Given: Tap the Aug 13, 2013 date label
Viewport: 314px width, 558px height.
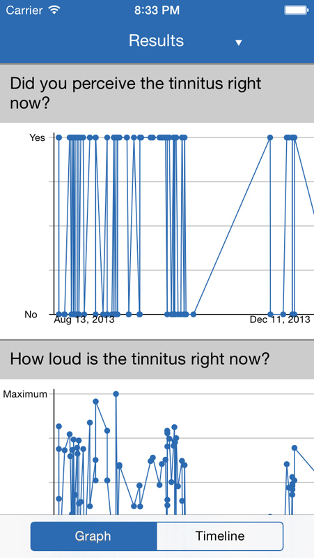Looking at the screenshot, I should [x=84, y=319].
